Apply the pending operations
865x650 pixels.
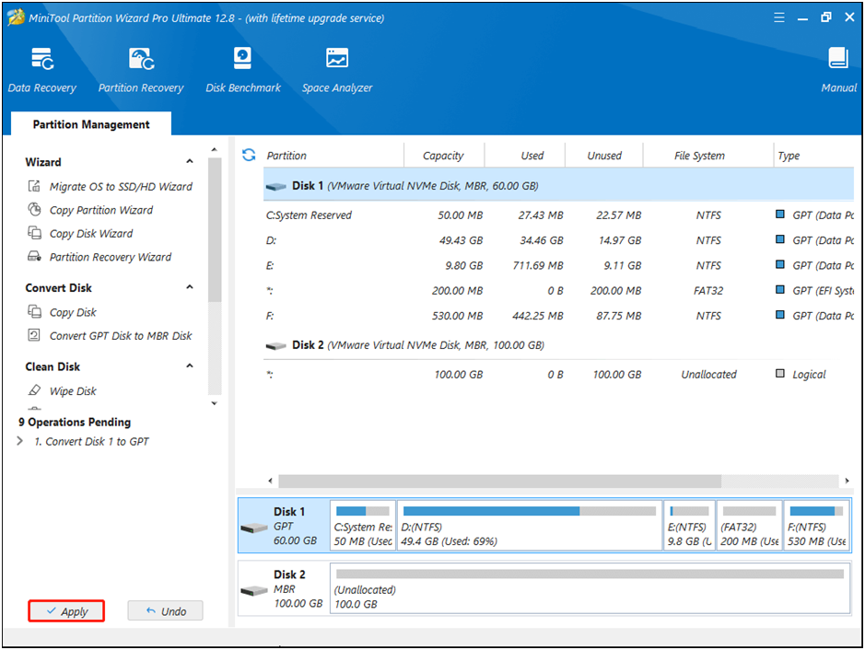pyautogui.click(x=66, y=610)
